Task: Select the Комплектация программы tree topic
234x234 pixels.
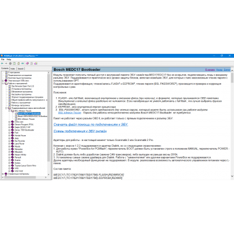Action: [x=20, y=78]
